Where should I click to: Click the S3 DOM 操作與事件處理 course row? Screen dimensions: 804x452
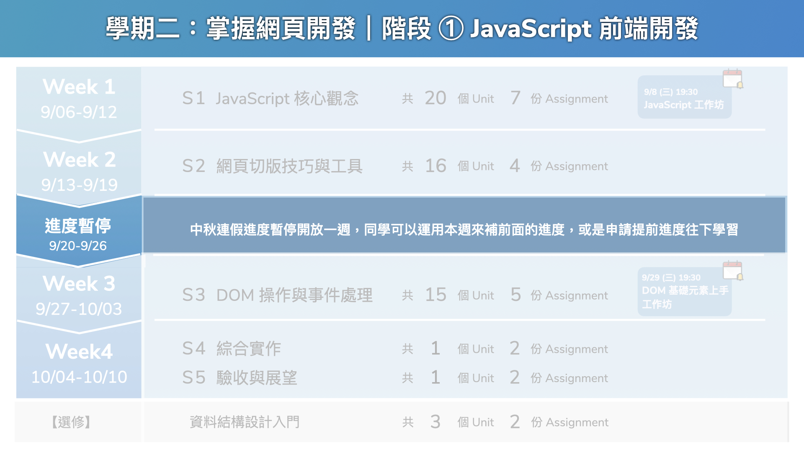coord(277,295)
